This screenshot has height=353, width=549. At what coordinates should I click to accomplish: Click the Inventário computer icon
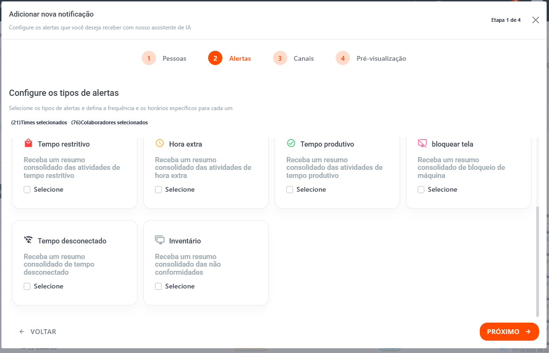160,240
